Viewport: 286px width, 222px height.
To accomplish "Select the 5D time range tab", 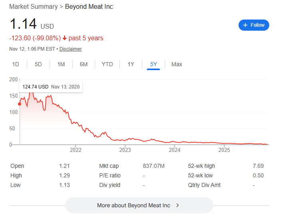I will coord(38,64).
